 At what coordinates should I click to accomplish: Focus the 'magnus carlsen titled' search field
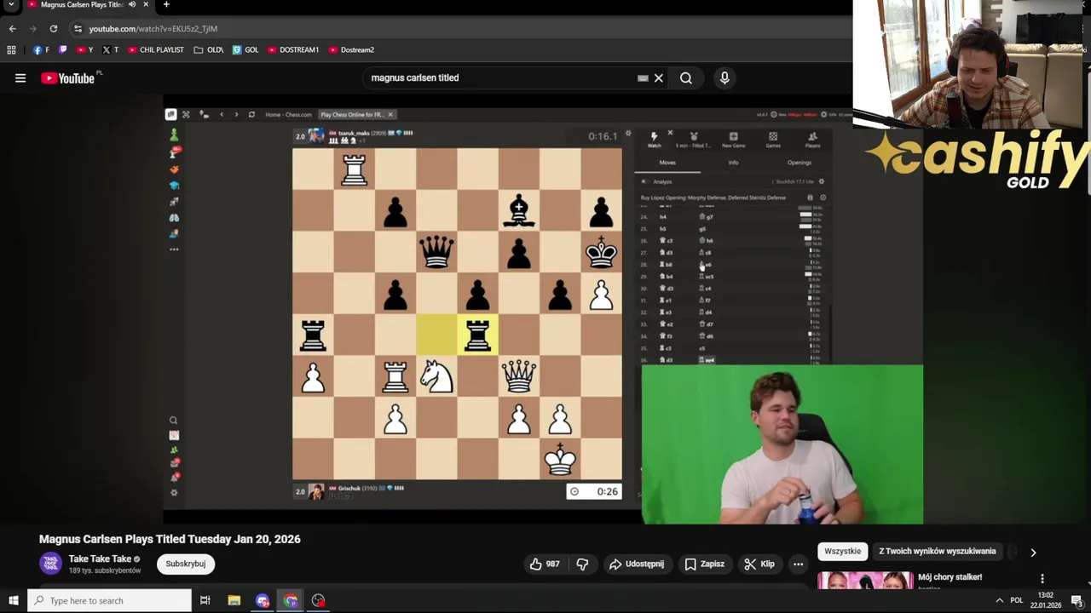click(x=503, y=78)
